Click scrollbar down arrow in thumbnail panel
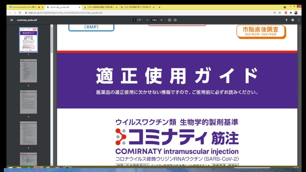 [52, 164]
